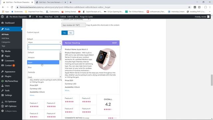Set Custom Layout to No
This screenshot has height=120, width=213.
71,33
